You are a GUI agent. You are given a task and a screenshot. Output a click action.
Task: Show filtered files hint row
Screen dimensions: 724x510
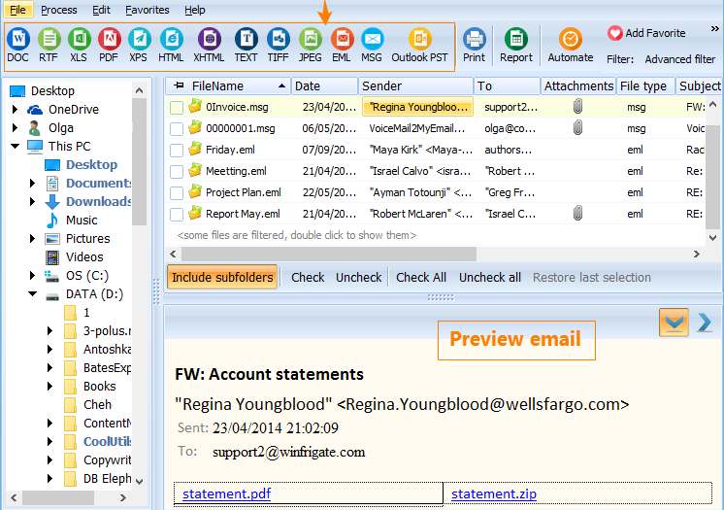pyautogui.click(x=296, y=235)
